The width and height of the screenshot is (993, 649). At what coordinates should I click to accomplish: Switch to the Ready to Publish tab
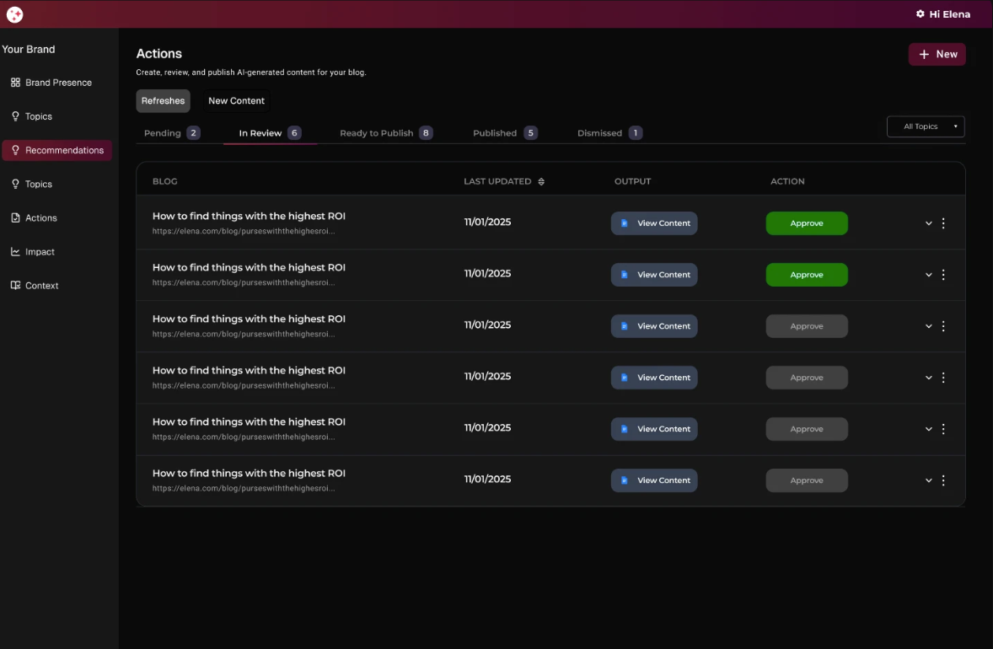click(376, 132)
